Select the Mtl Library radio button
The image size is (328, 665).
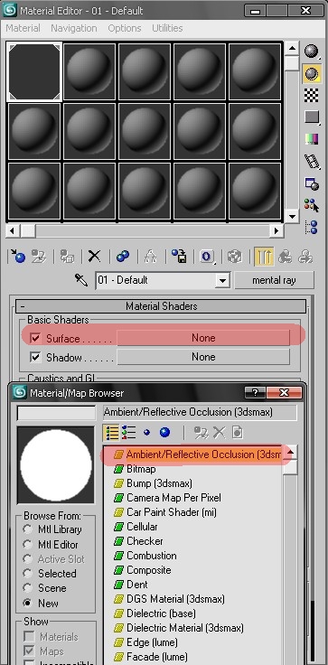tap(28, 529)
